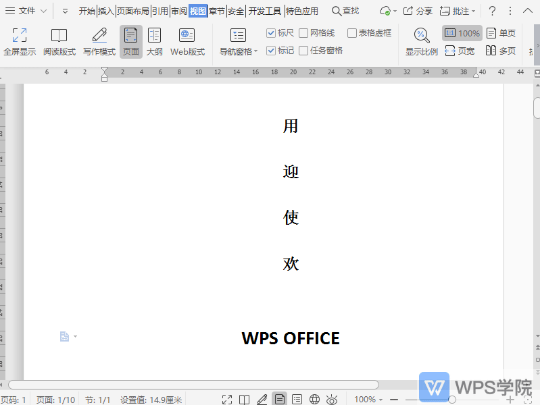The height and width of the screenshot is (405, 540).
Task: Click 页面: 1/10 page indicator
Action: 55,400
